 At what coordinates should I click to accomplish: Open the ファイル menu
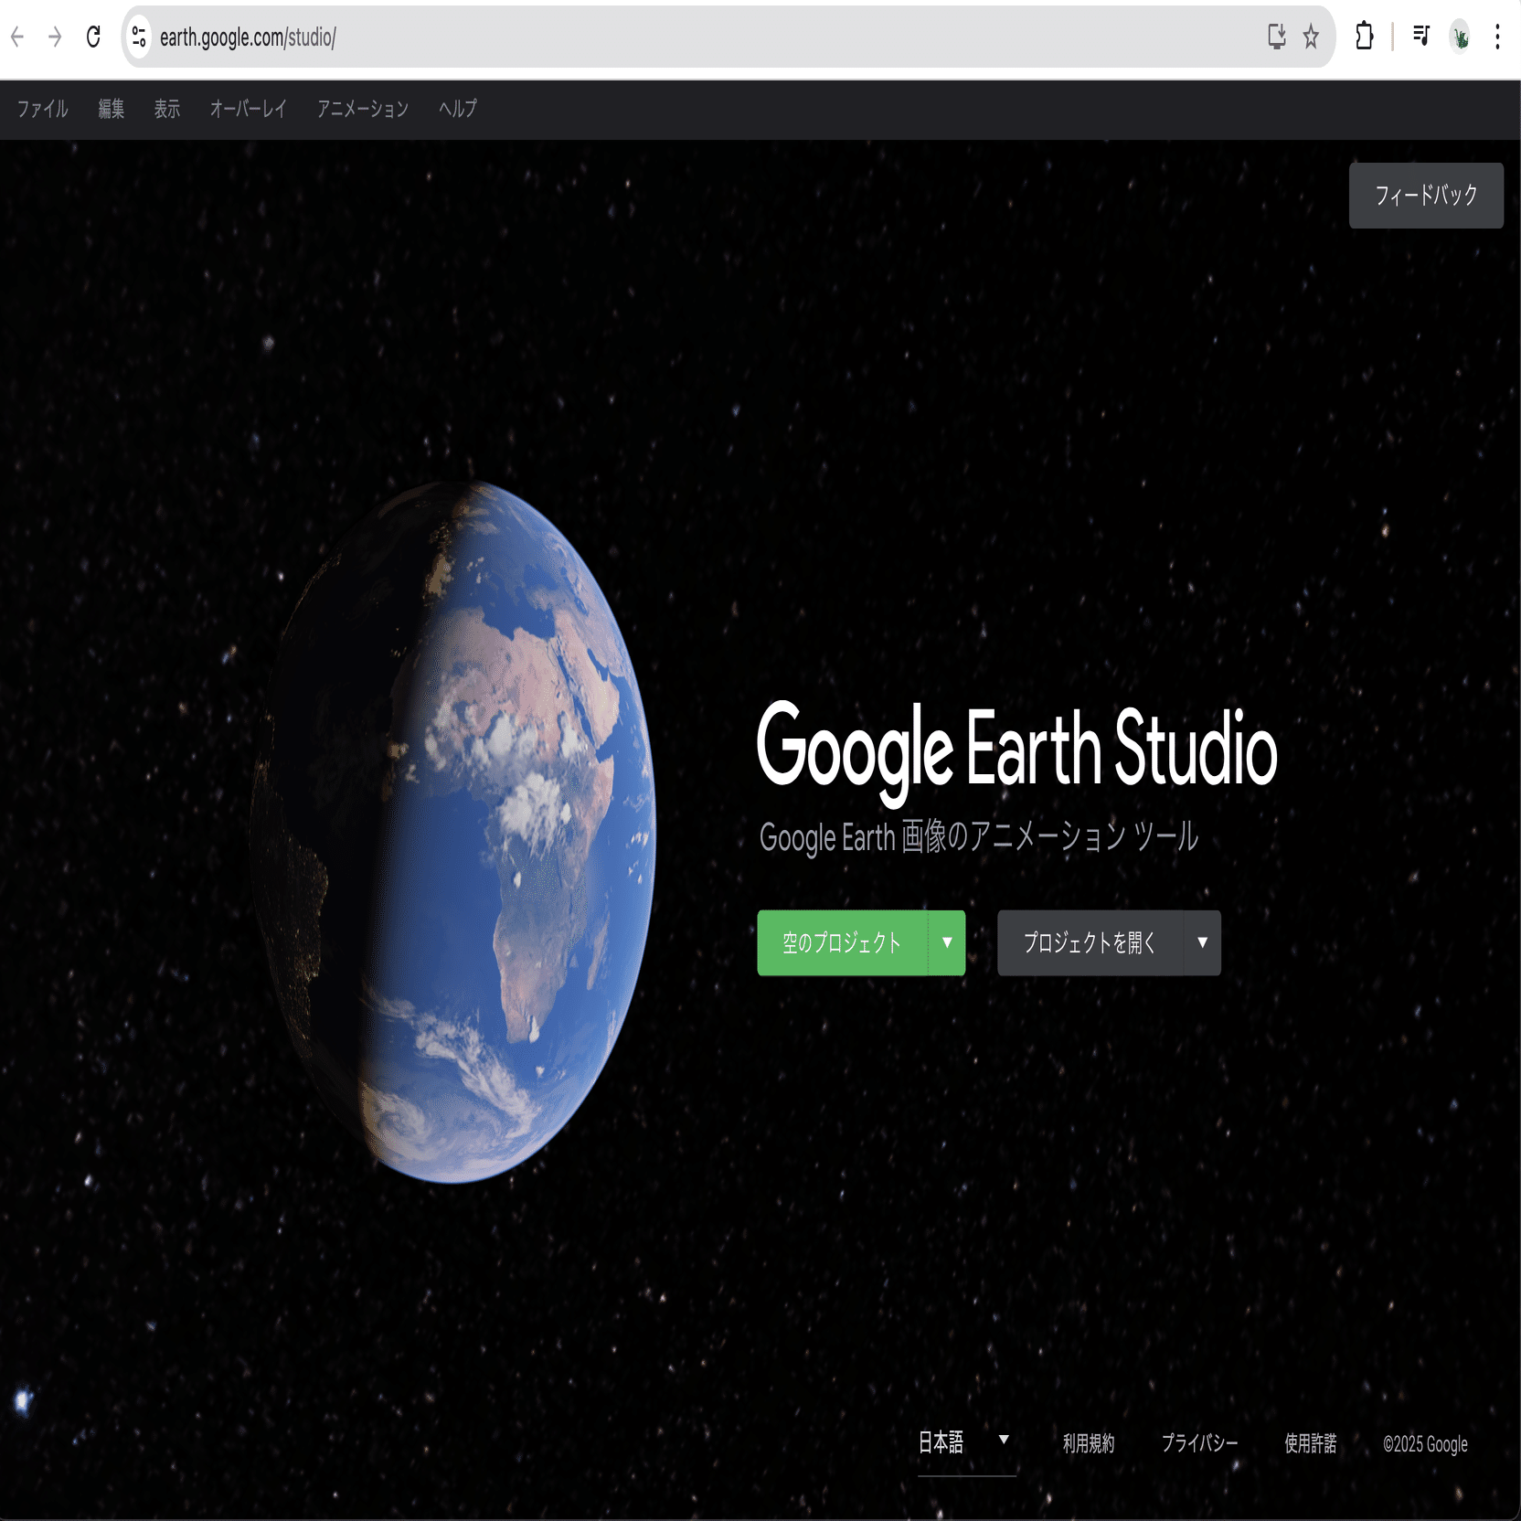click(x=43, y=109)
